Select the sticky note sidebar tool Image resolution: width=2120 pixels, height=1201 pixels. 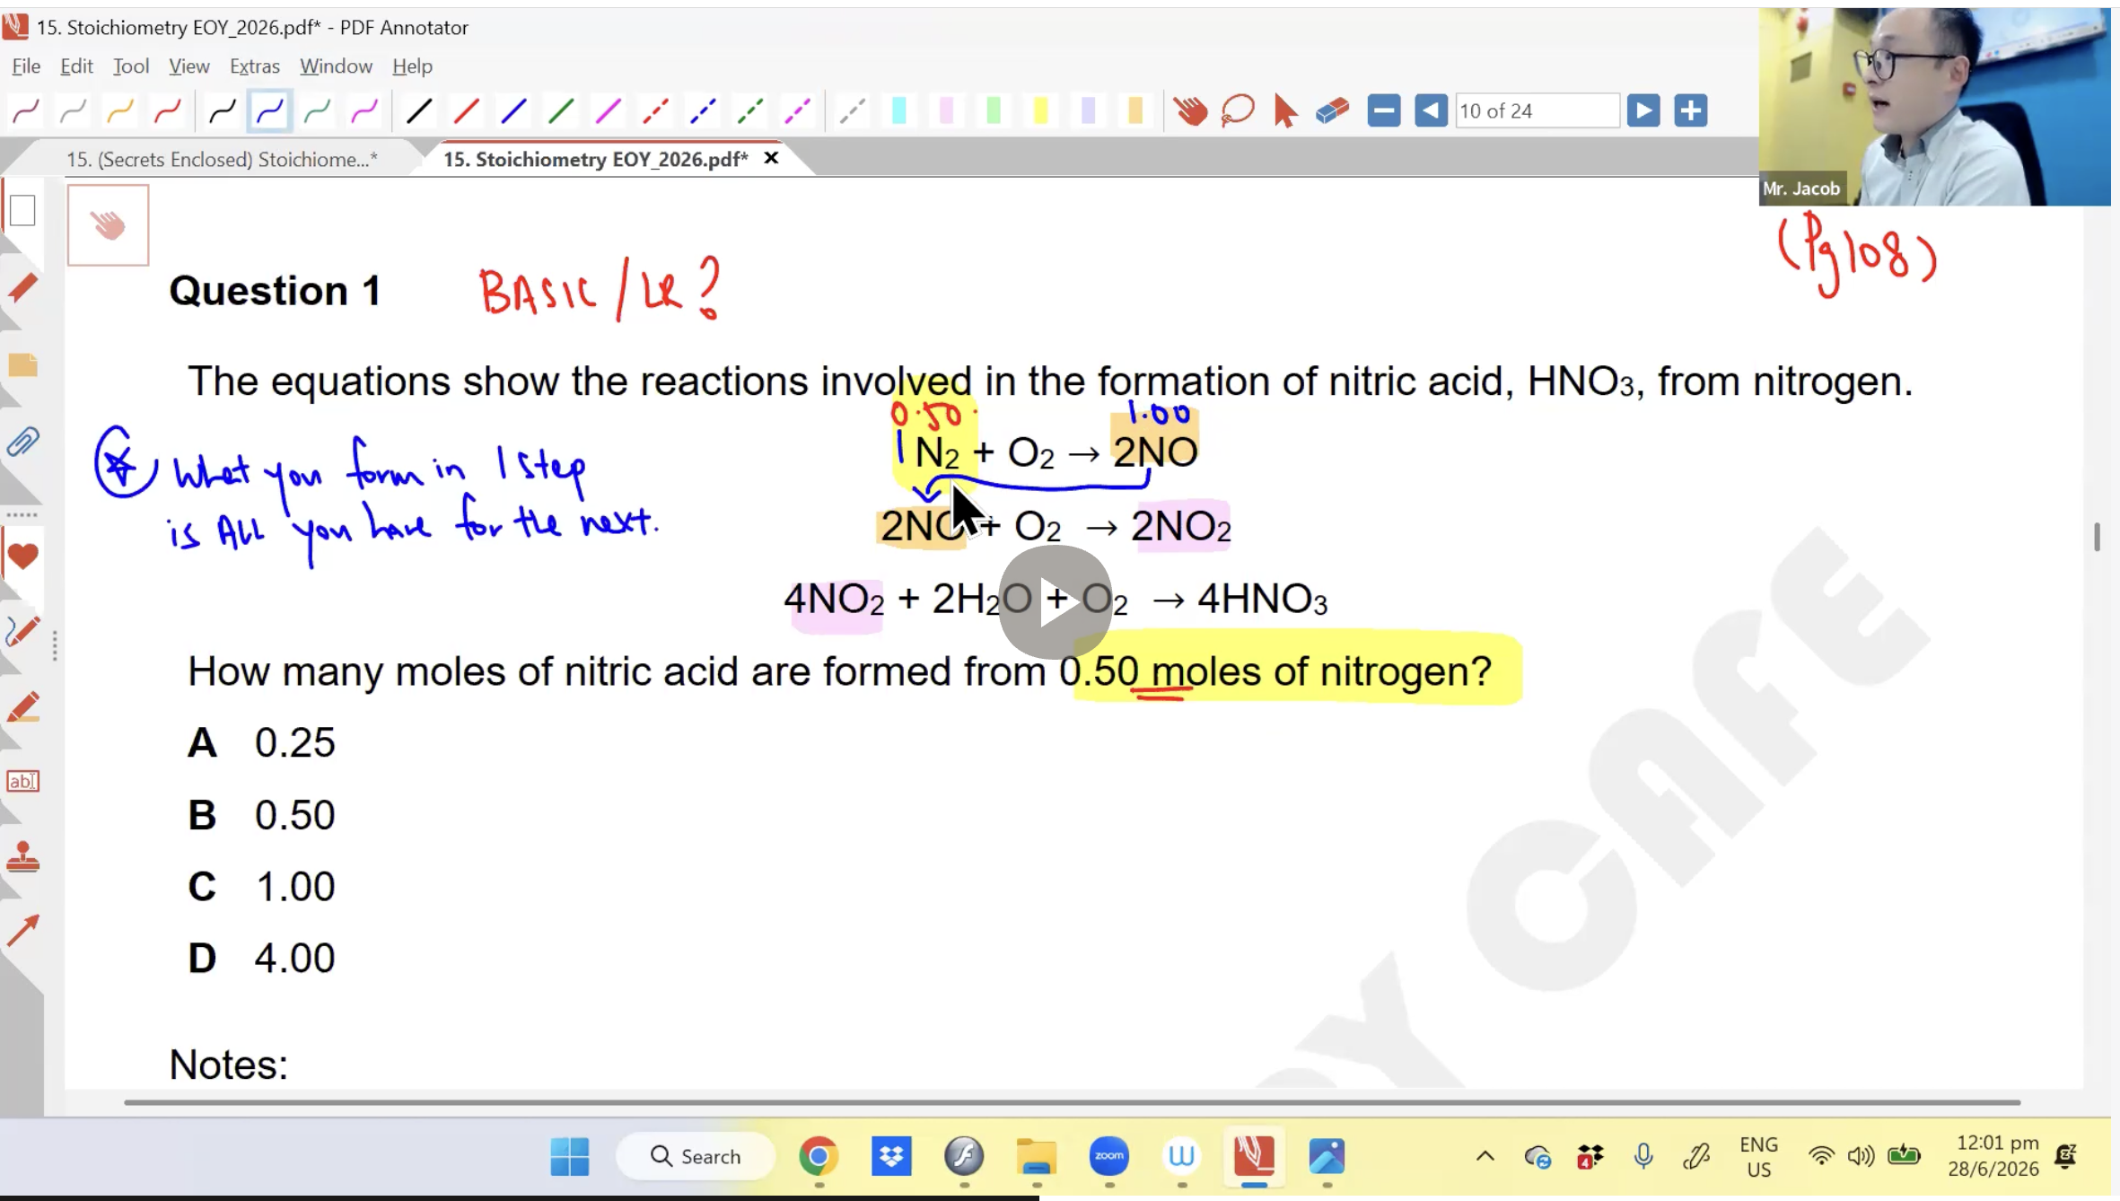(x=22, y=364)
